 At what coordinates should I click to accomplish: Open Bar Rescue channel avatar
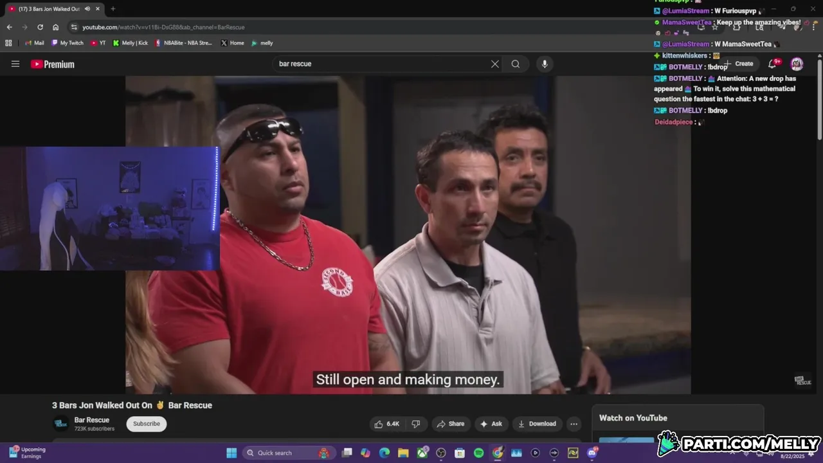pos(60,424)
